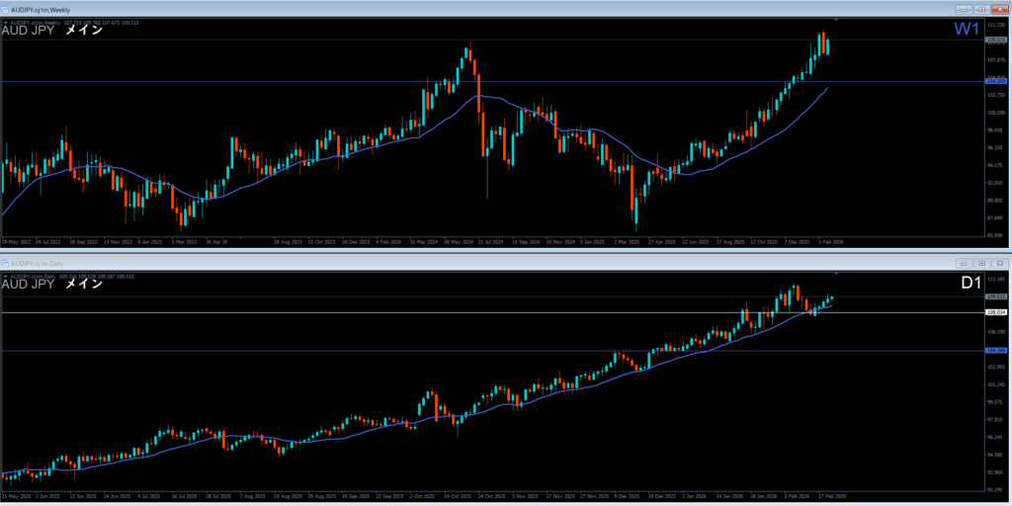Maximize the AUDJPY Weekly chart window
This screenshot has height=506, width=1012.
(982, 8)
